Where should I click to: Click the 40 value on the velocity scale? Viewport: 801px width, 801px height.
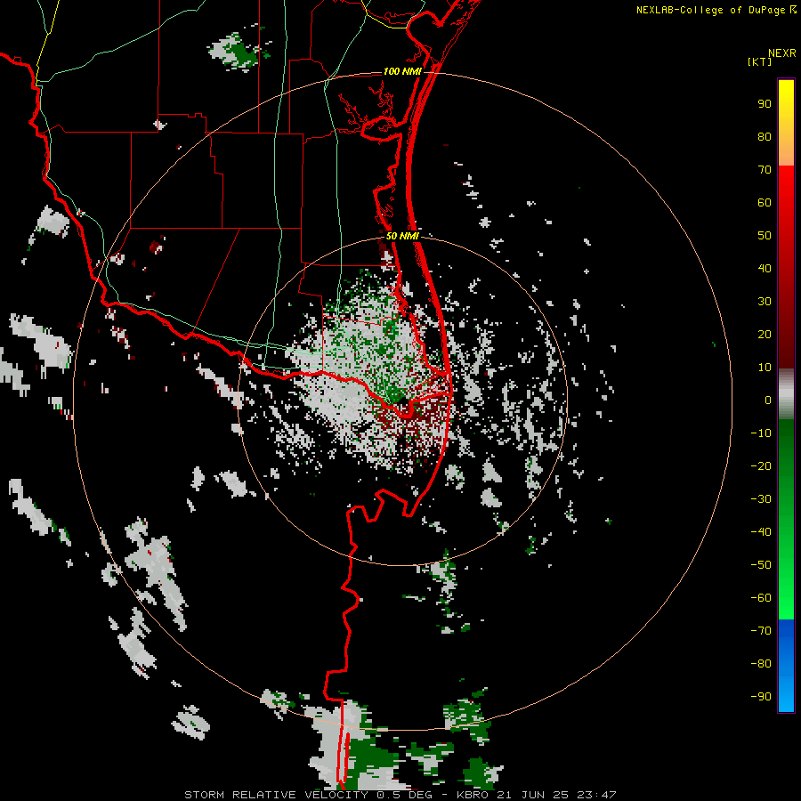(x=765, y=269)
